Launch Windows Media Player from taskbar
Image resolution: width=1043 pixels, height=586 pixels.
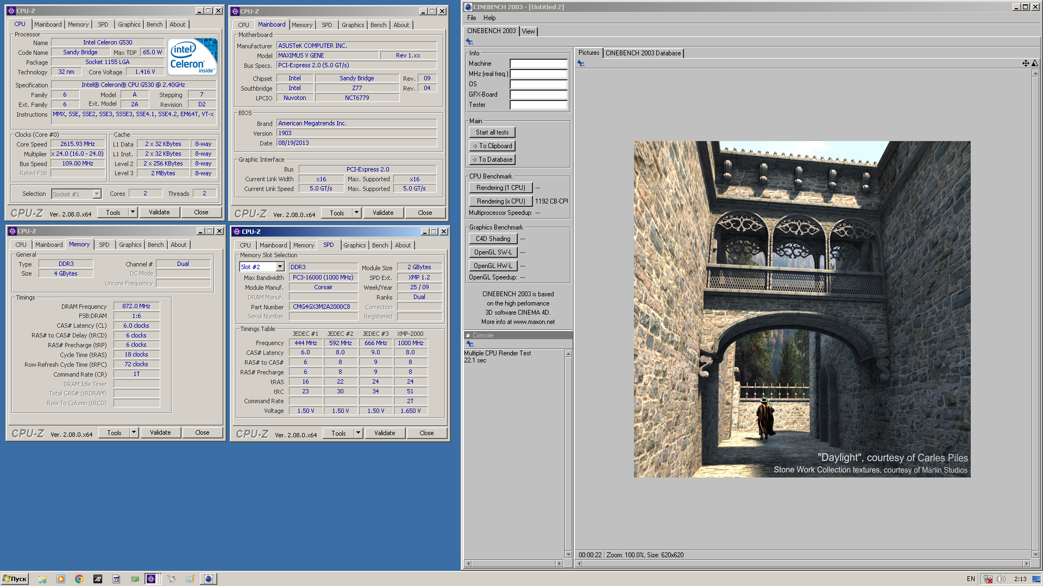[60, 579]
